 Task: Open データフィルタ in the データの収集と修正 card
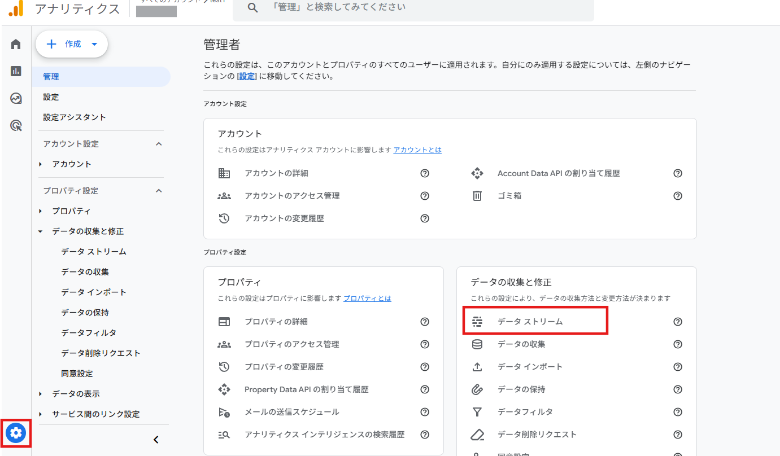(525, 412)
